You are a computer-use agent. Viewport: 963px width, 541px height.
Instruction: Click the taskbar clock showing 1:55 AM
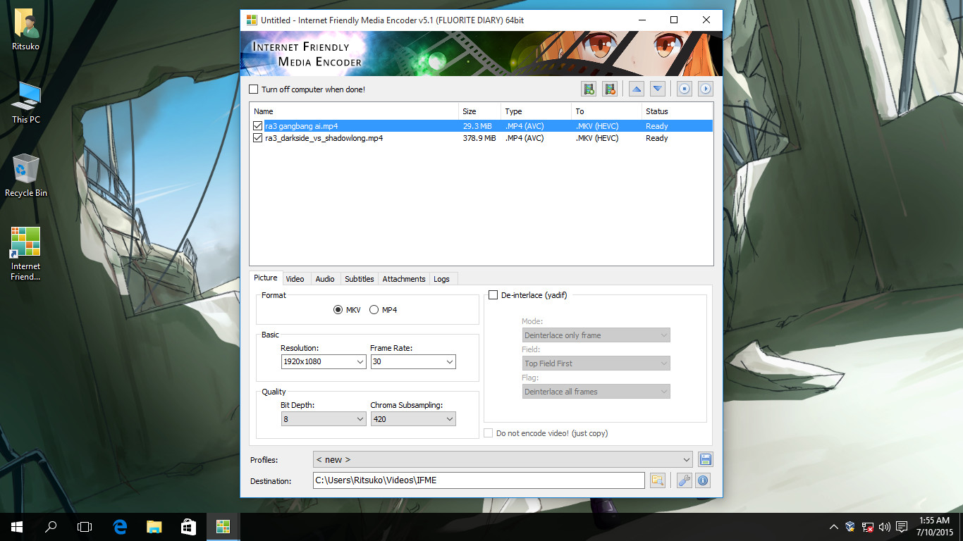point(935,527)
